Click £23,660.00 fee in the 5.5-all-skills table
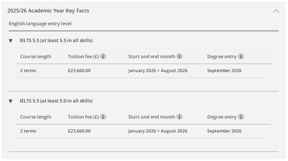The image size is (288, 161). [79, 71]
